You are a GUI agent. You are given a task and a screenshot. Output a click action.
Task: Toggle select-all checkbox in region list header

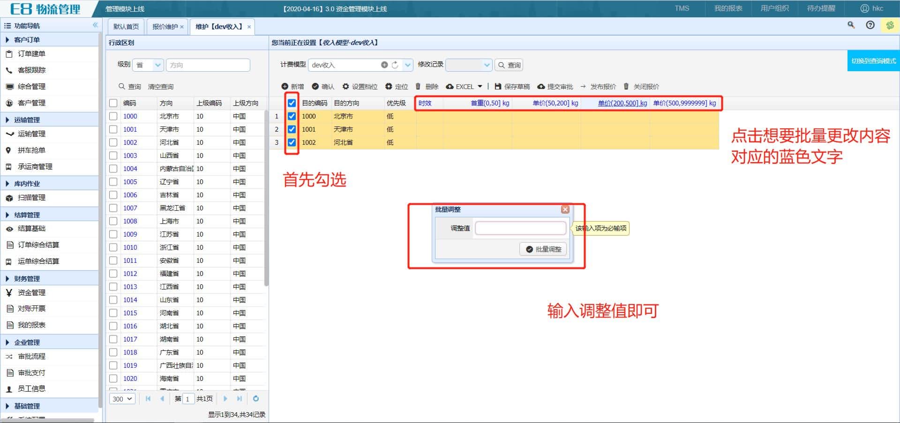[113, 103]
